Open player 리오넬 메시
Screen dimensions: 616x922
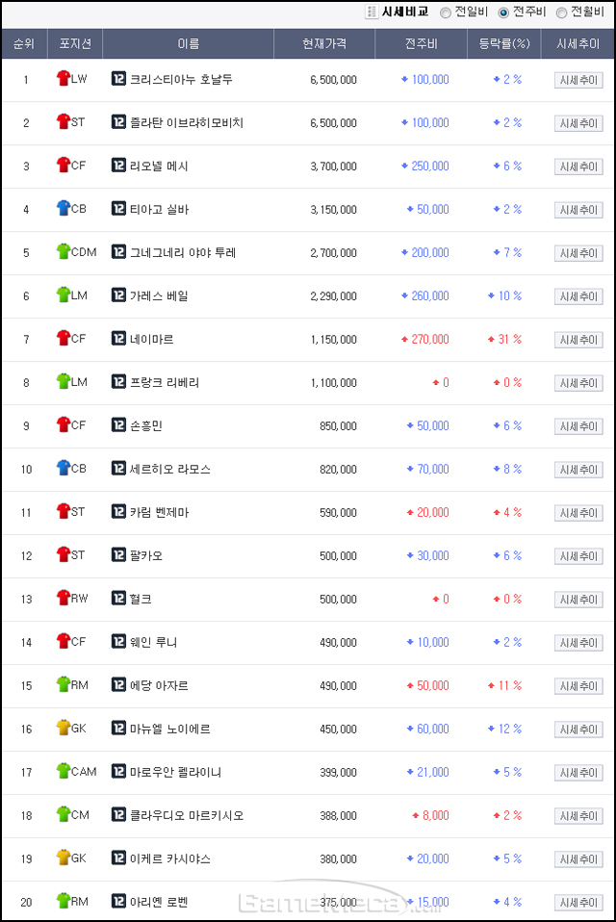point(159,166)
